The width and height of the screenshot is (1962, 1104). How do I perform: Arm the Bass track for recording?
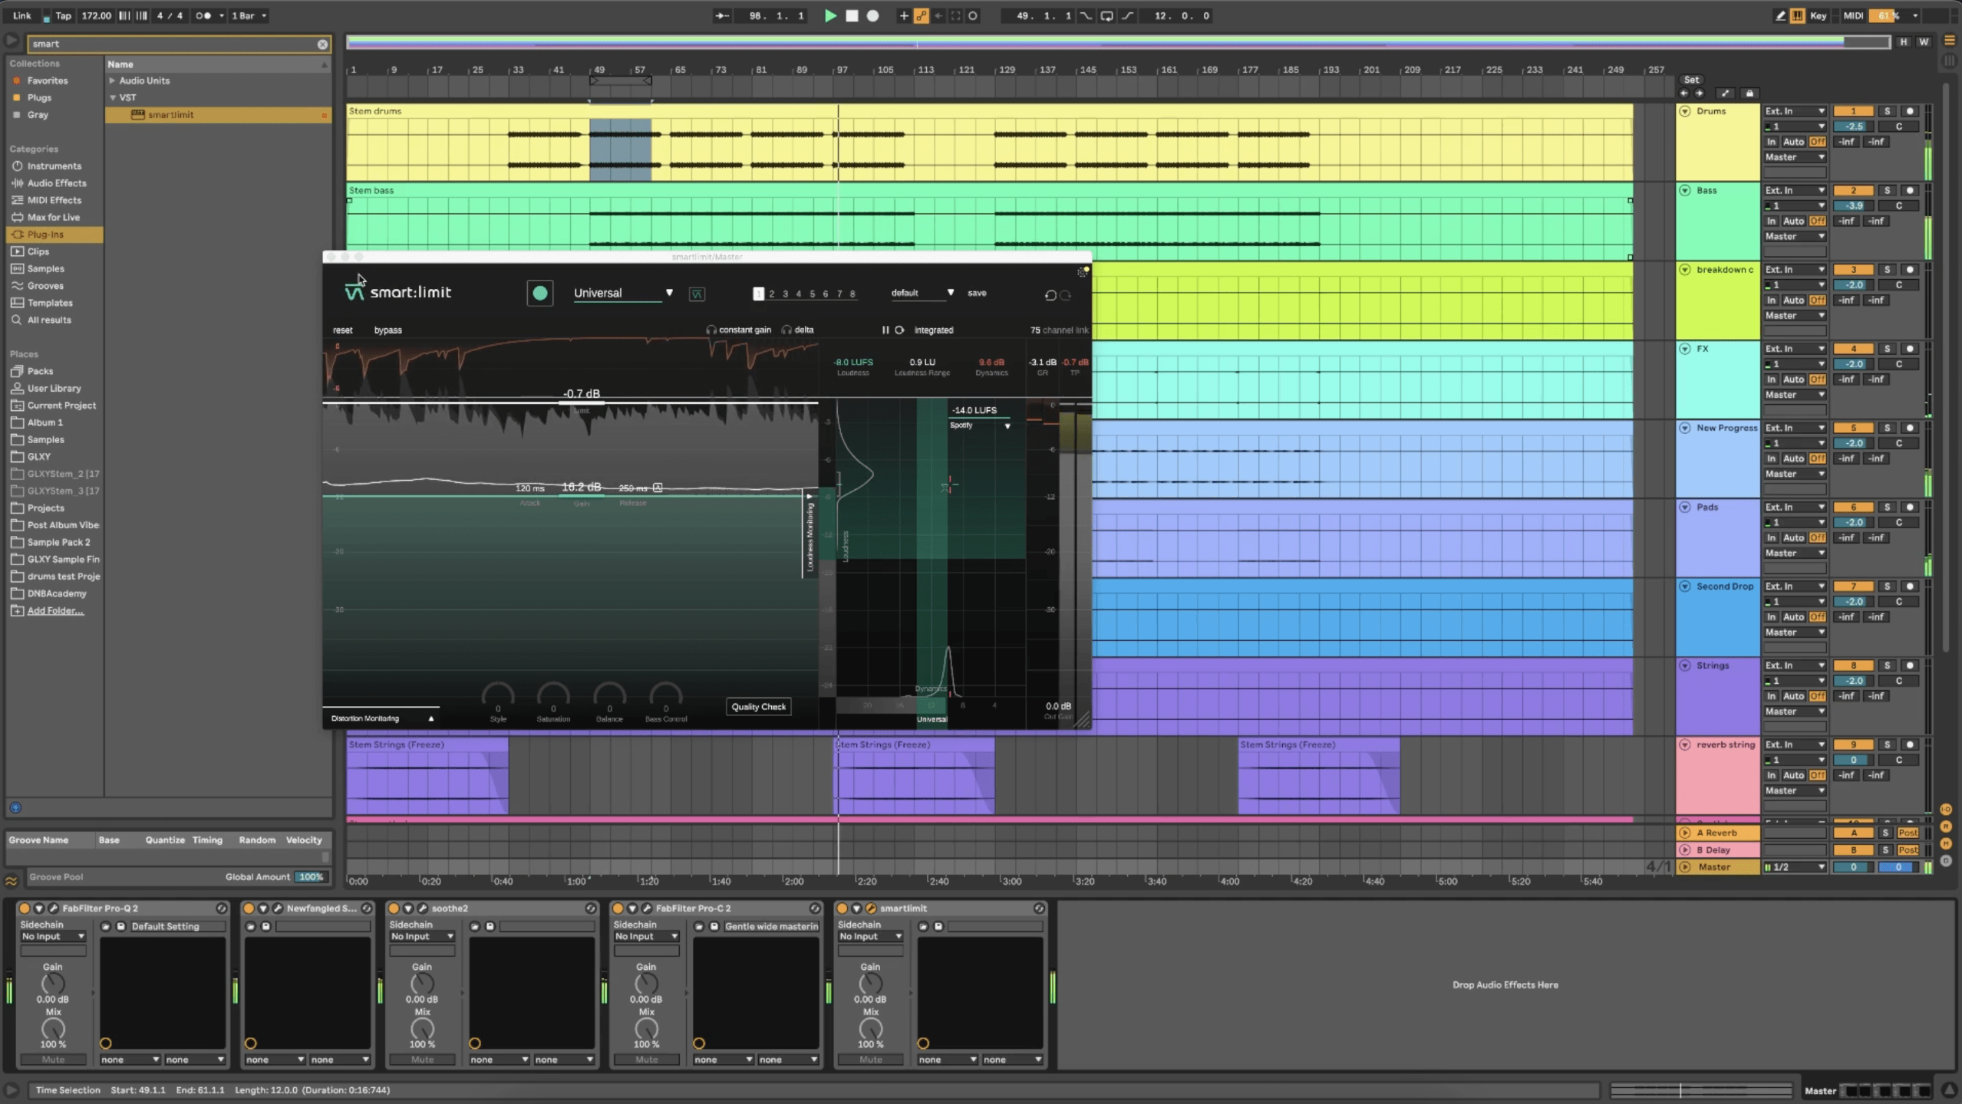(x=1910, y=190)
